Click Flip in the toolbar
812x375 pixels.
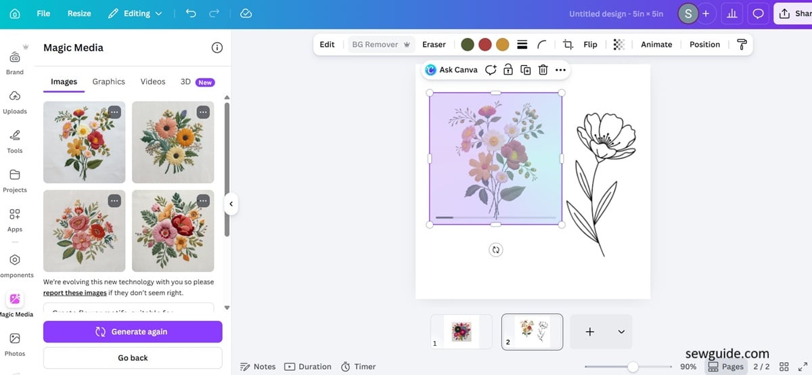click(x=591, y=45)
